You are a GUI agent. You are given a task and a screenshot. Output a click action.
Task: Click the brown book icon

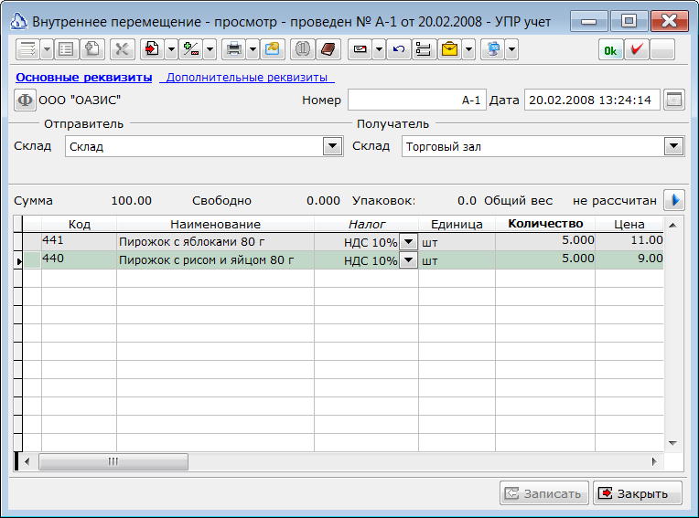[x=328, y=49]
